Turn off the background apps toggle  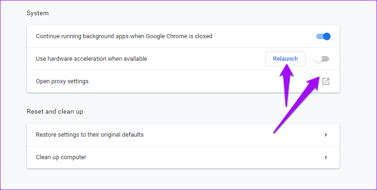pyautogui.click(x=323, y=36)
